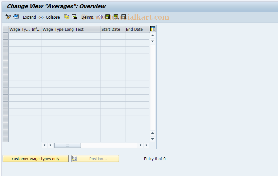278x176 pixels.
Task: Click select-all corner cell of table
Action: (6, 29)
